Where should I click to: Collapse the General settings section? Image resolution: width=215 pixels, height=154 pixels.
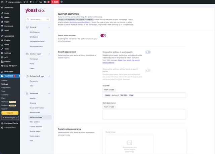coord(49,27)
